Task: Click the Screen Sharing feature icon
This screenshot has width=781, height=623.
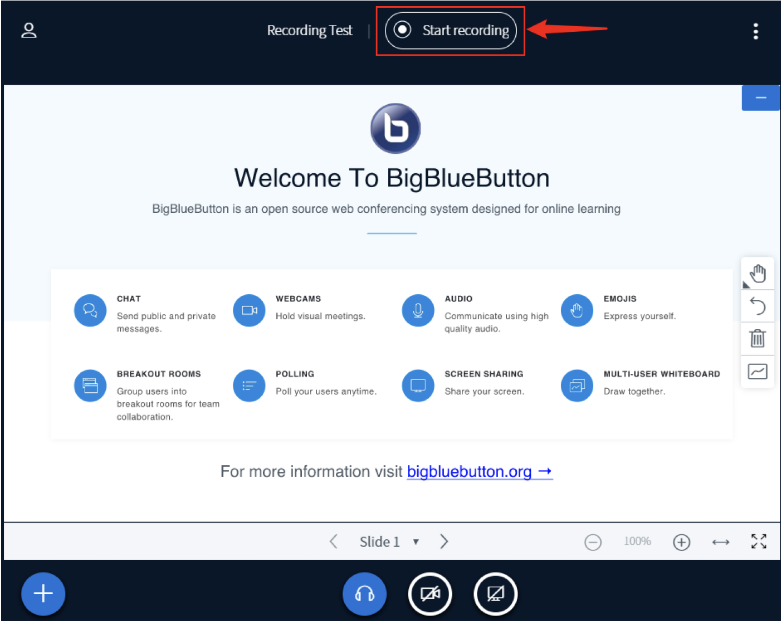Action: click(x=418, y=386)
